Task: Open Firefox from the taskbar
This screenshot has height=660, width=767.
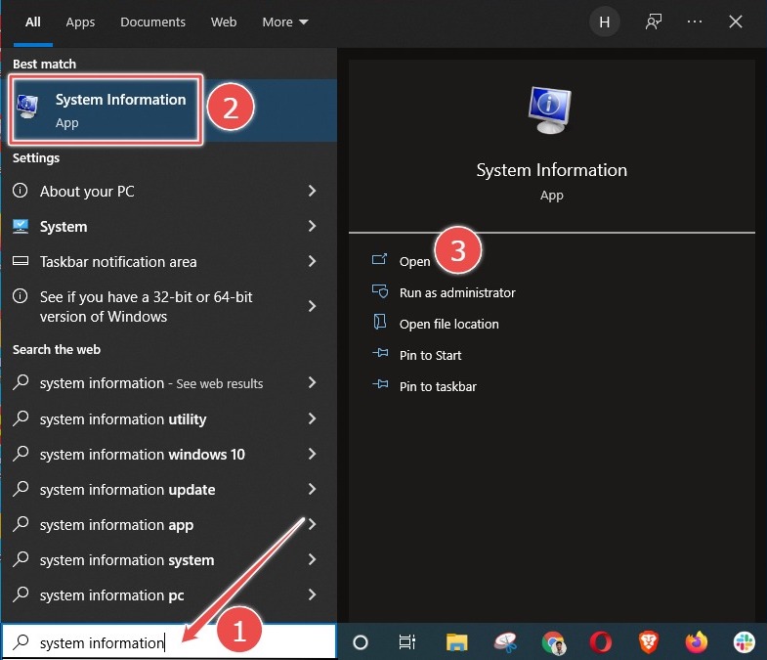Action: (697, 642)
